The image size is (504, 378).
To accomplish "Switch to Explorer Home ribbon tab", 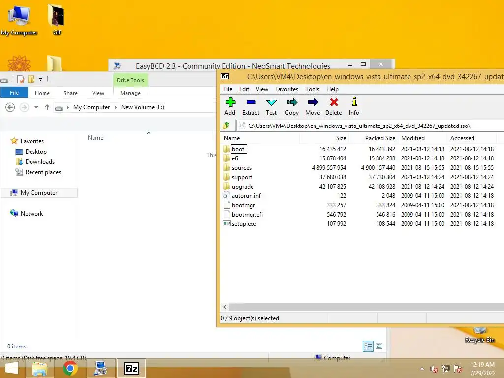I will pyautogui.click(x=42, y=93).
